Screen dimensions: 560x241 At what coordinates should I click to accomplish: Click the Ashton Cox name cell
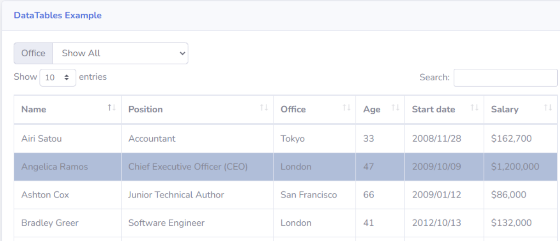tap(45, 195)
